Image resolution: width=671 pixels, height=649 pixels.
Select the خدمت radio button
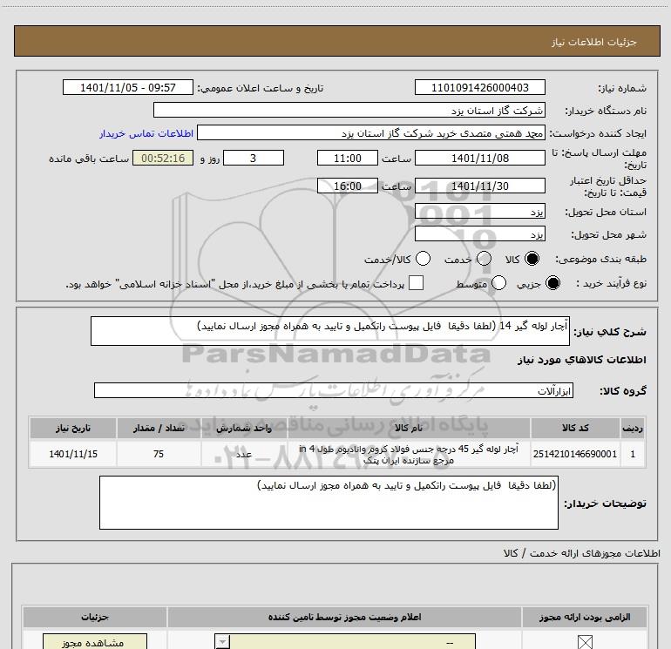pyautogui.click(x=484, y=259)
